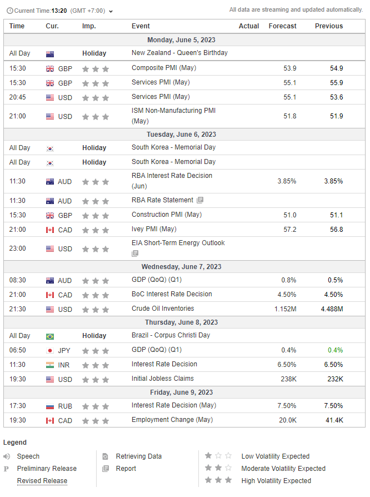Viewport: 370px width, 497px height.
Task: Click the Japan flag next to JPY
Action: (50, 351)
